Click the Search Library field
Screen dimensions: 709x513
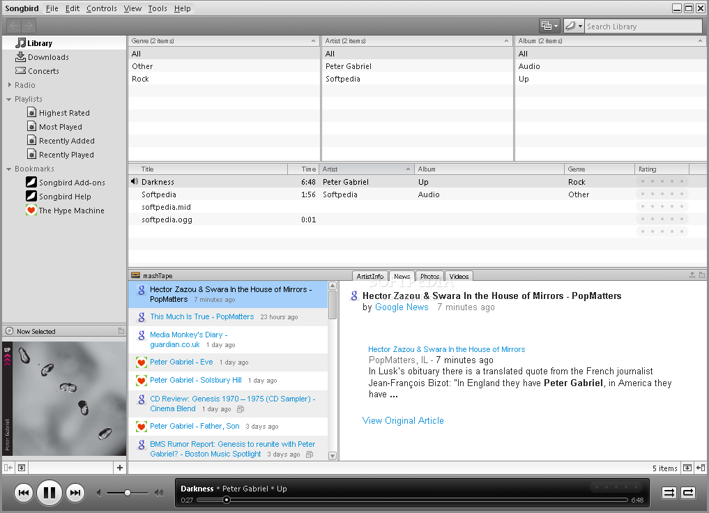point(643,26)
